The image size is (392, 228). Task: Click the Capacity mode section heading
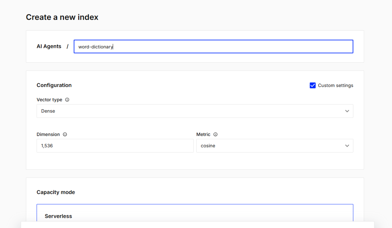coord(56,192)
